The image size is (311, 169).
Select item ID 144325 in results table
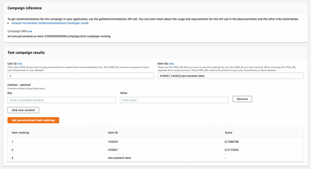pyautogui.click(x=113, y=142)
